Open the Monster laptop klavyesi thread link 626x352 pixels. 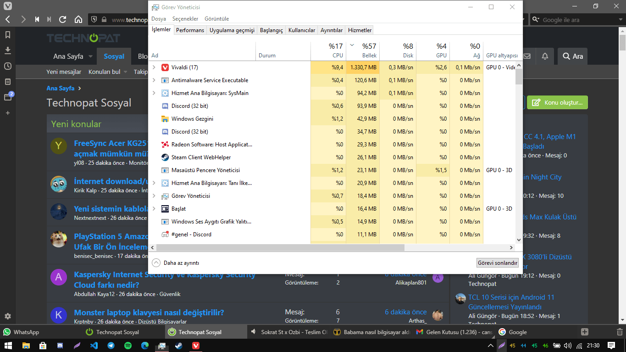pos(149,313)
